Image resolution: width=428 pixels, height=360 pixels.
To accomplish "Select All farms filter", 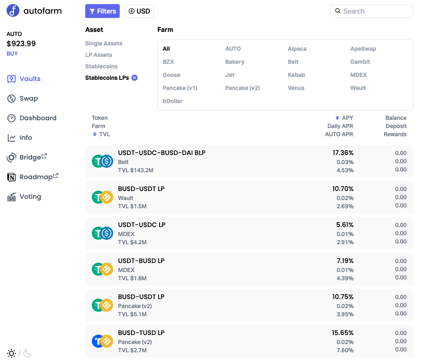I will [166, 49].
